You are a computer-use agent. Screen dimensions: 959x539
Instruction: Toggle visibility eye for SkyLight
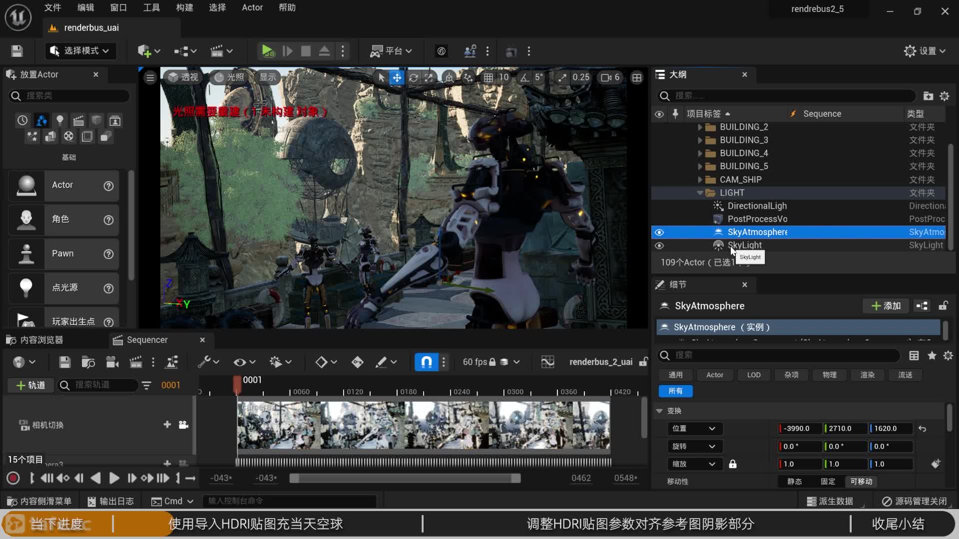point(659,246)
